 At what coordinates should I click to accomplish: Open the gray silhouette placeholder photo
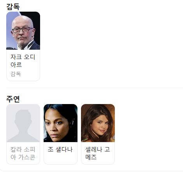pos(23,123)
